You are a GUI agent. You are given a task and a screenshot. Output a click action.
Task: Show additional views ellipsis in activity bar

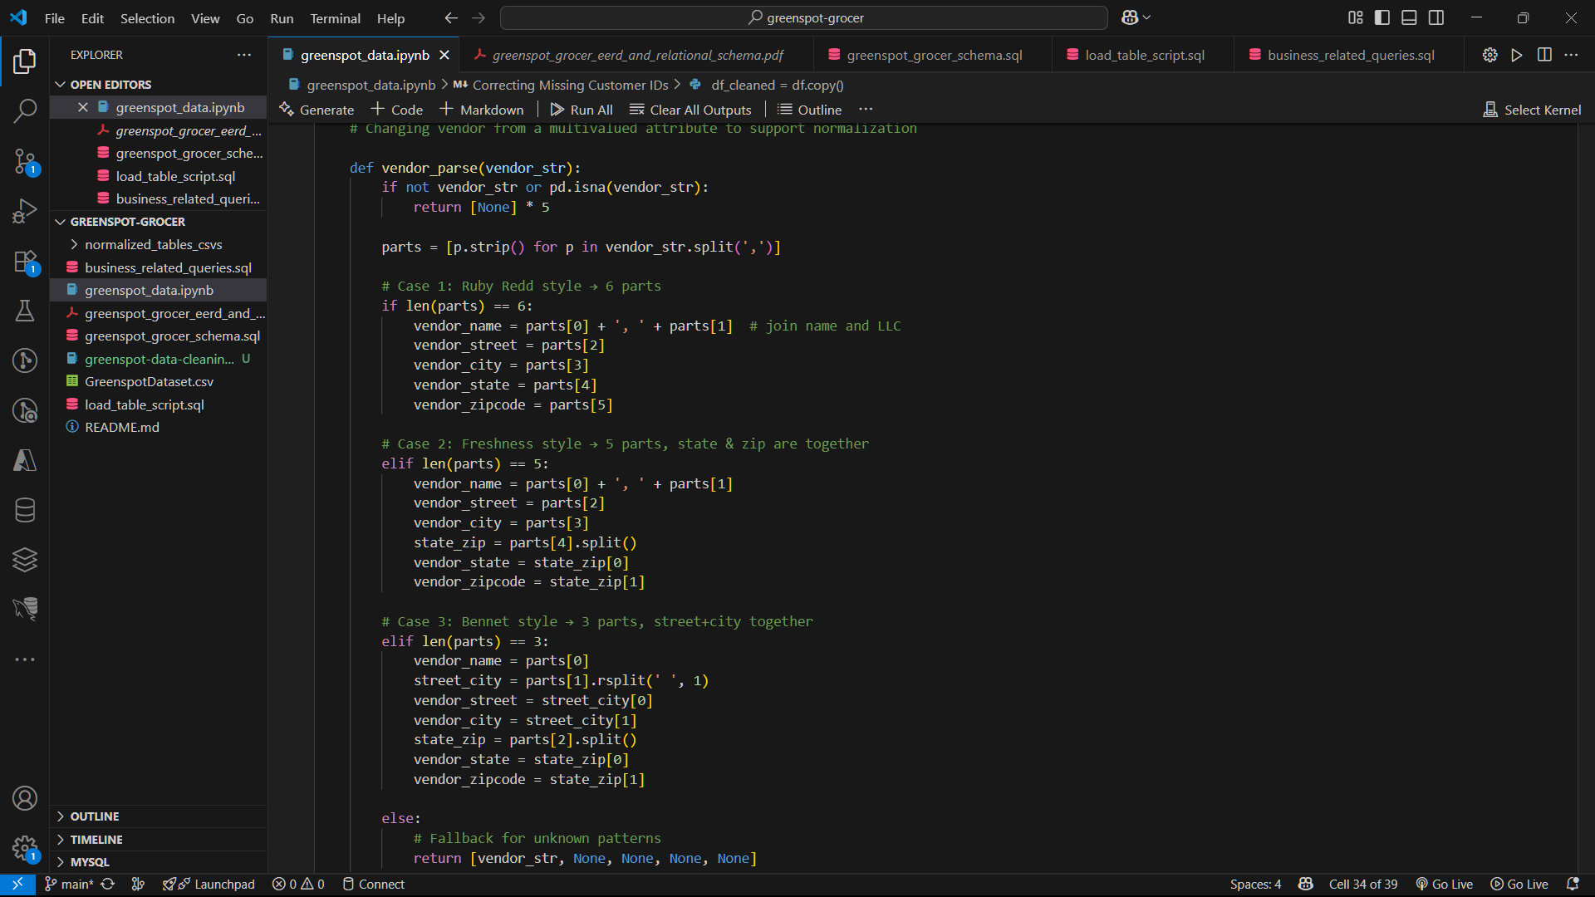[x=25, y=659]
